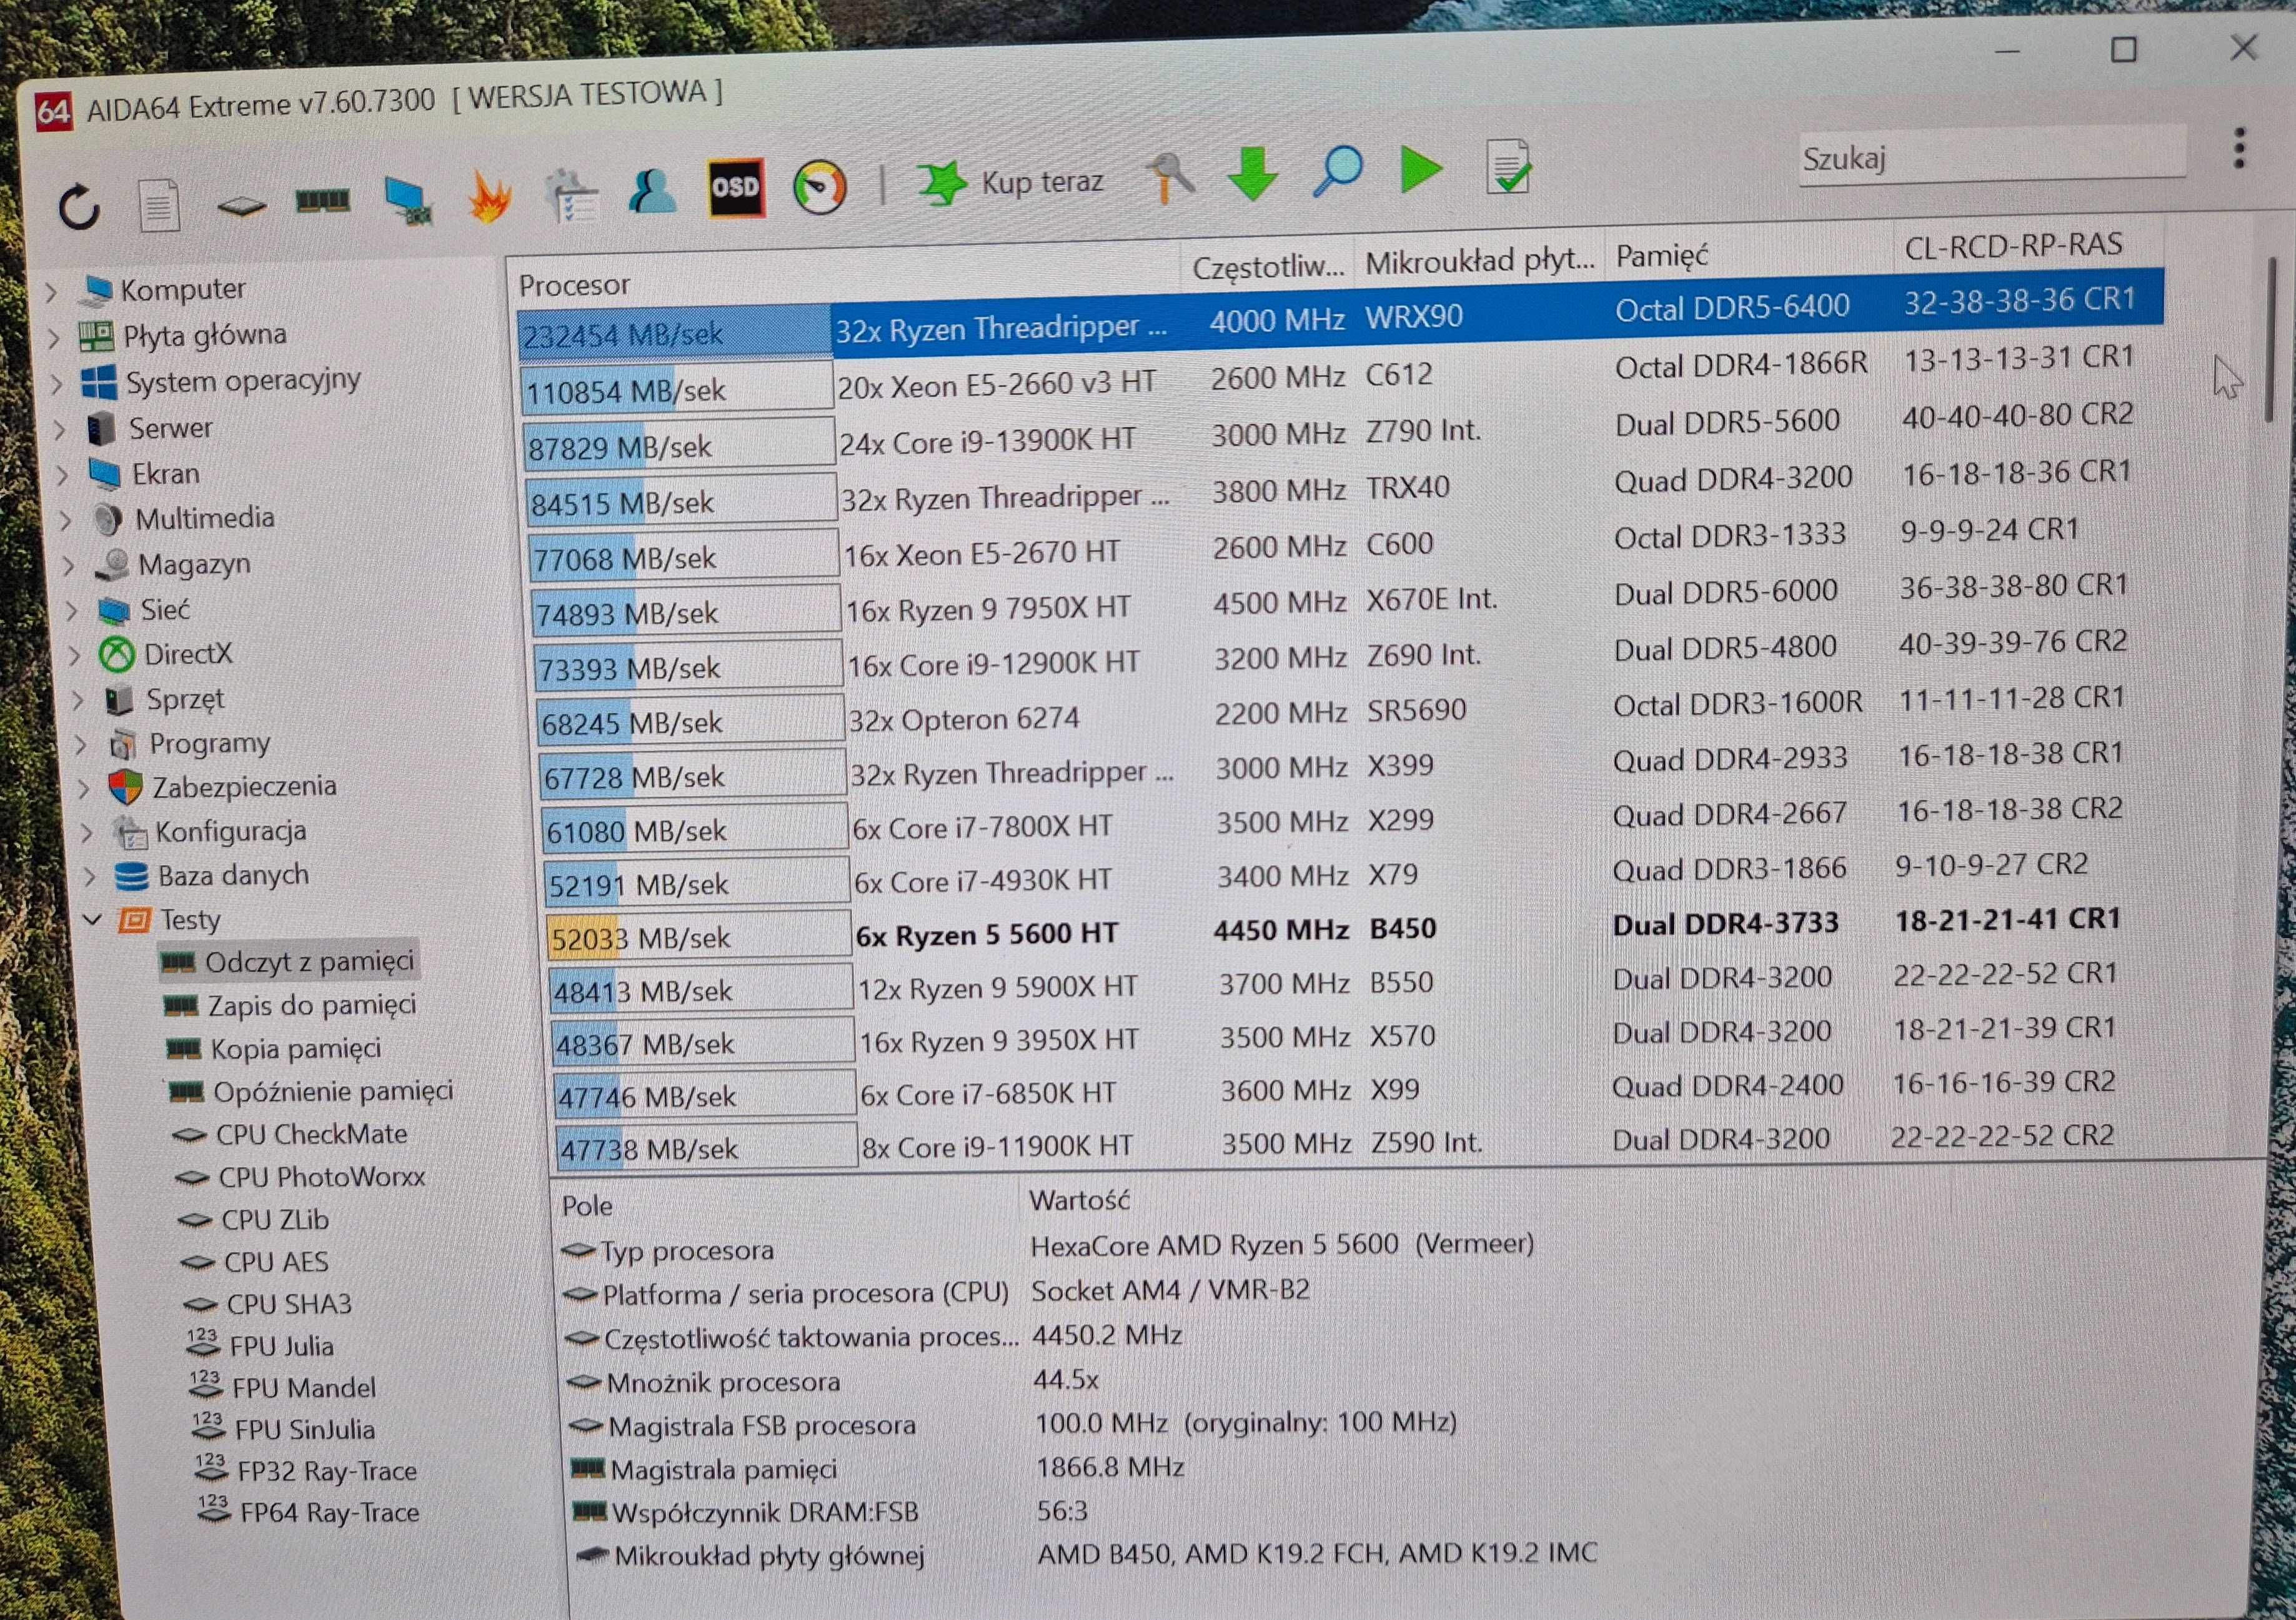Expand the Komputer tree node
This screenshot has width=2296, height=1620.
52,293
